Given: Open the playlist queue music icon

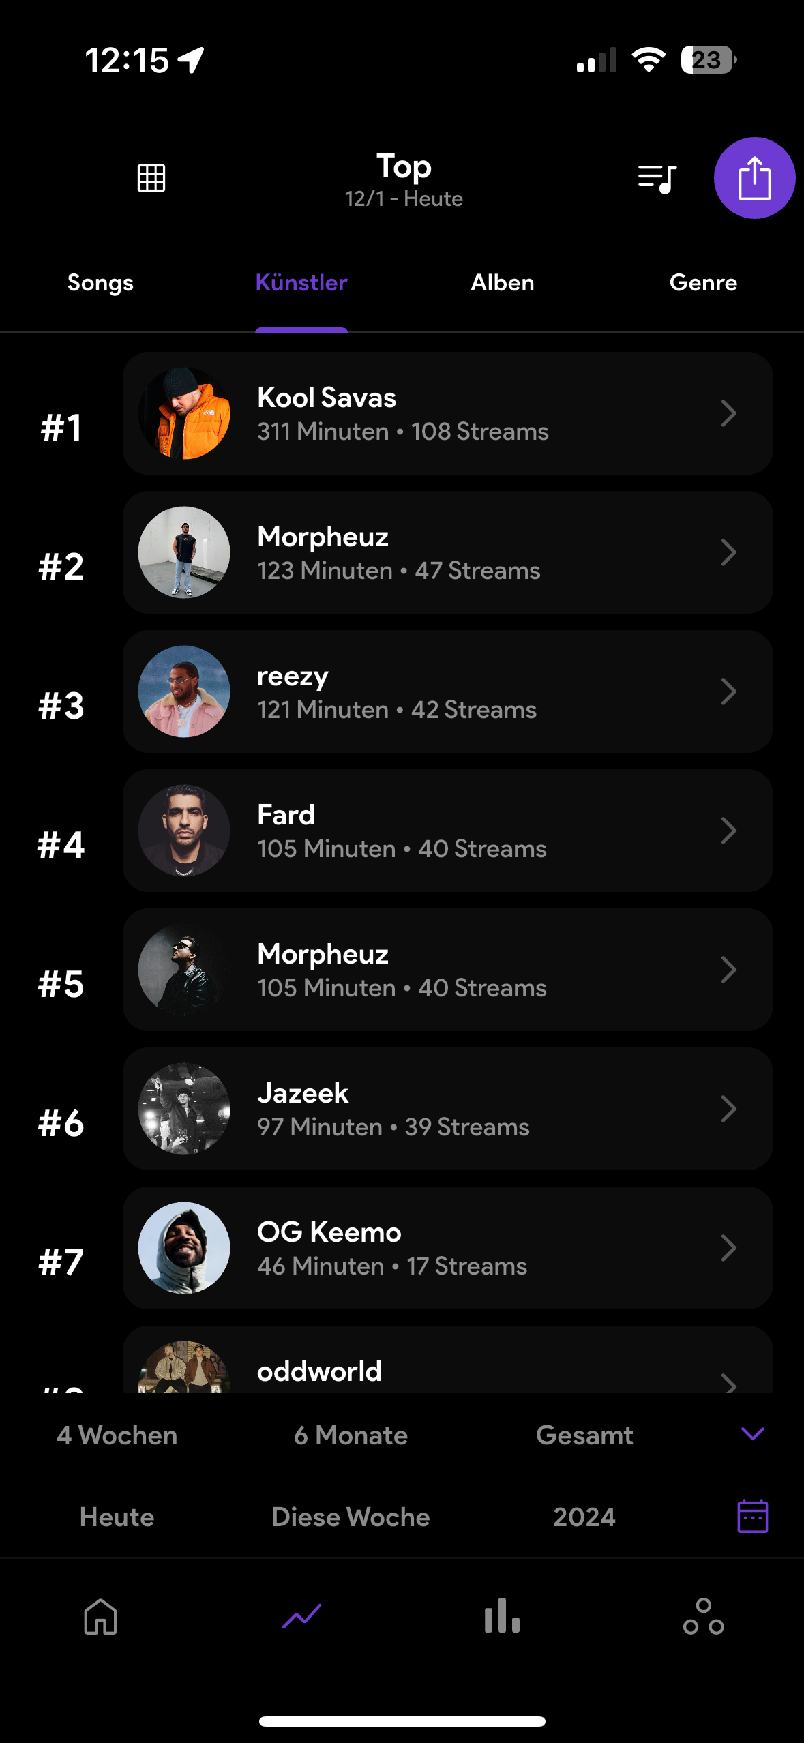Looking at the screenshot, I should pyautogui.click(x=657, y=179).
